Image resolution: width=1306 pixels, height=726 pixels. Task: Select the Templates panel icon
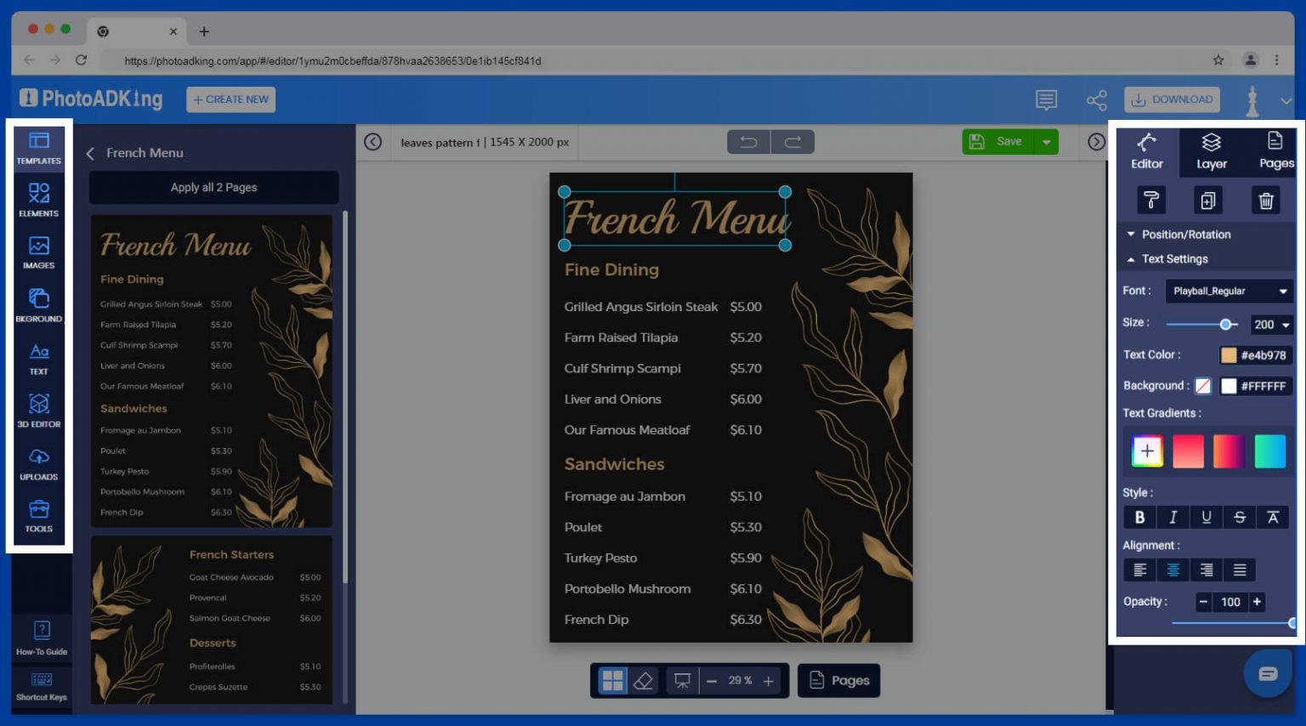[38, 146]
